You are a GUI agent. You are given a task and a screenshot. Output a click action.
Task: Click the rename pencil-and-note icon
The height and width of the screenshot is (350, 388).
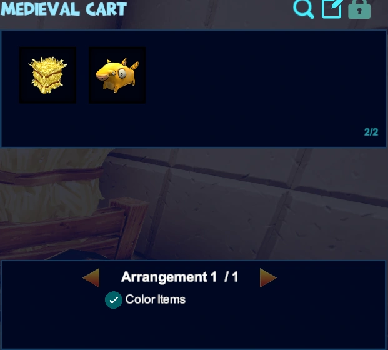coord(332,9)
